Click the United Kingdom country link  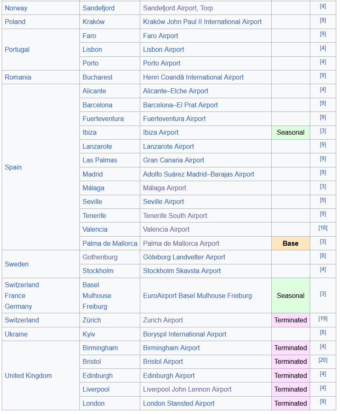tap(28, 375)
